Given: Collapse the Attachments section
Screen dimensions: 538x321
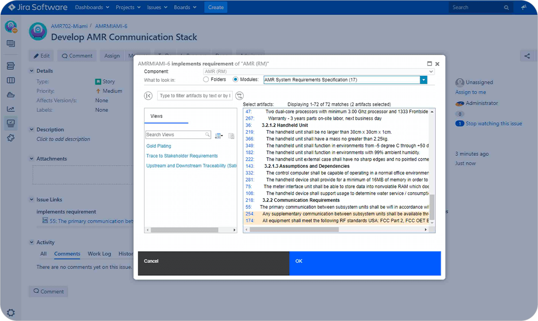Looking at the screenshot, I should (x=31, y=159).
